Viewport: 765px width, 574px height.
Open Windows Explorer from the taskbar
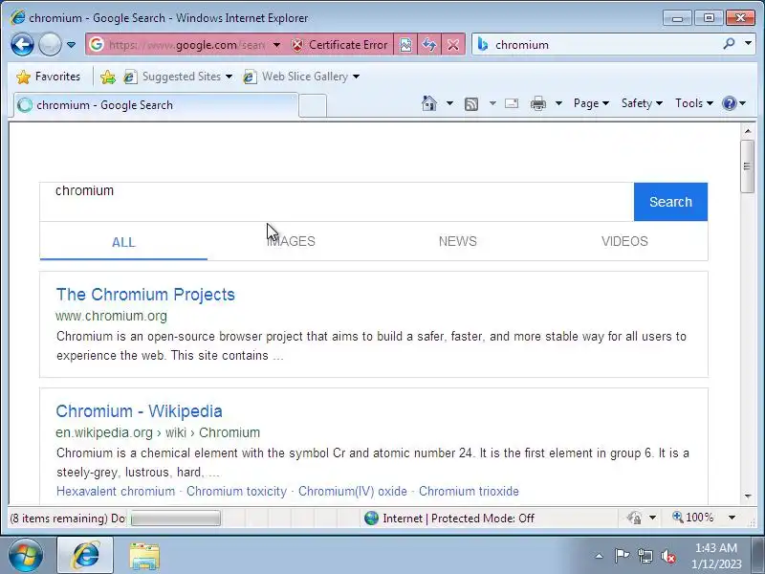click(x=144, y=556)
